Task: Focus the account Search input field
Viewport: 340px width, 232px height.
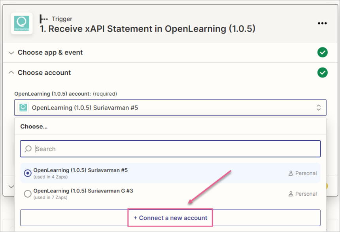Action: click(x=174, y=149)
